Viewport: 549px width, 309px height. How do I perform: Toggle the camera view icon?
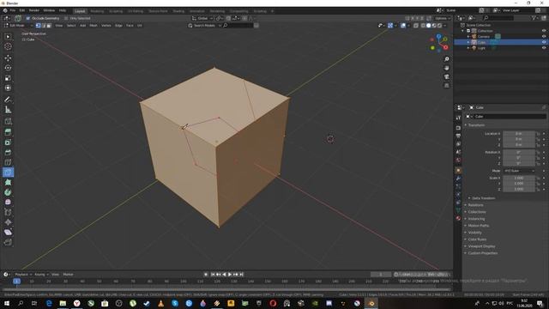click(447, 76)
